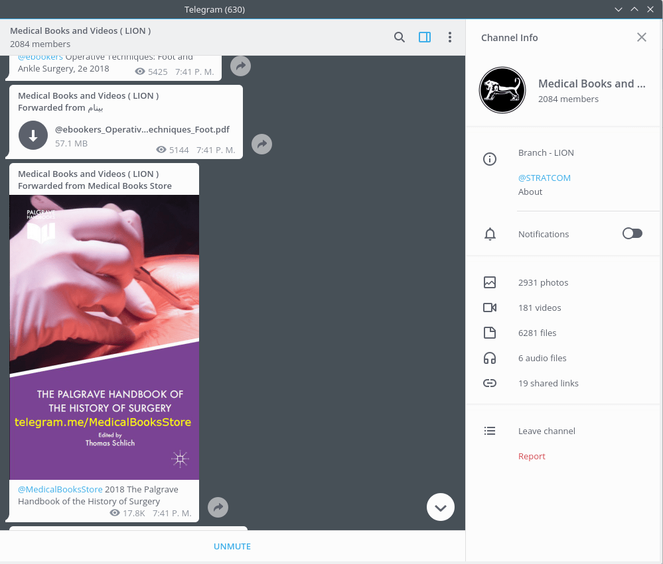
Task: Open the @STRATCOM link
Action: 544,178
